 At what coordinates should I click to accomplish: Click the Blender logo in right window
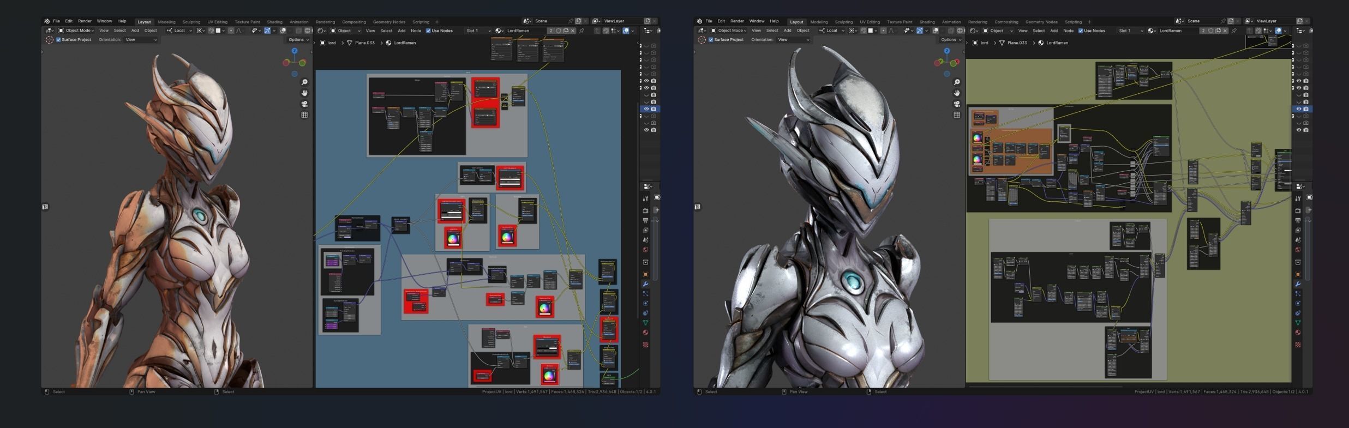click(699, 21)
